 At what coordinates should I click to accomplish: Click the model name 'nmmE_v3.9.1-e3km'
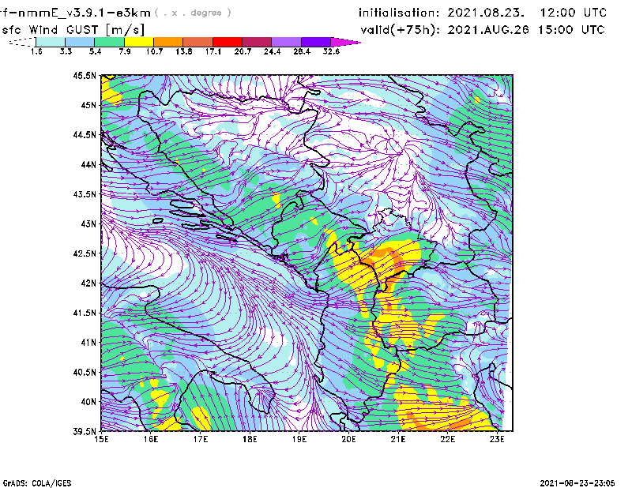click(x=85, y=13)
